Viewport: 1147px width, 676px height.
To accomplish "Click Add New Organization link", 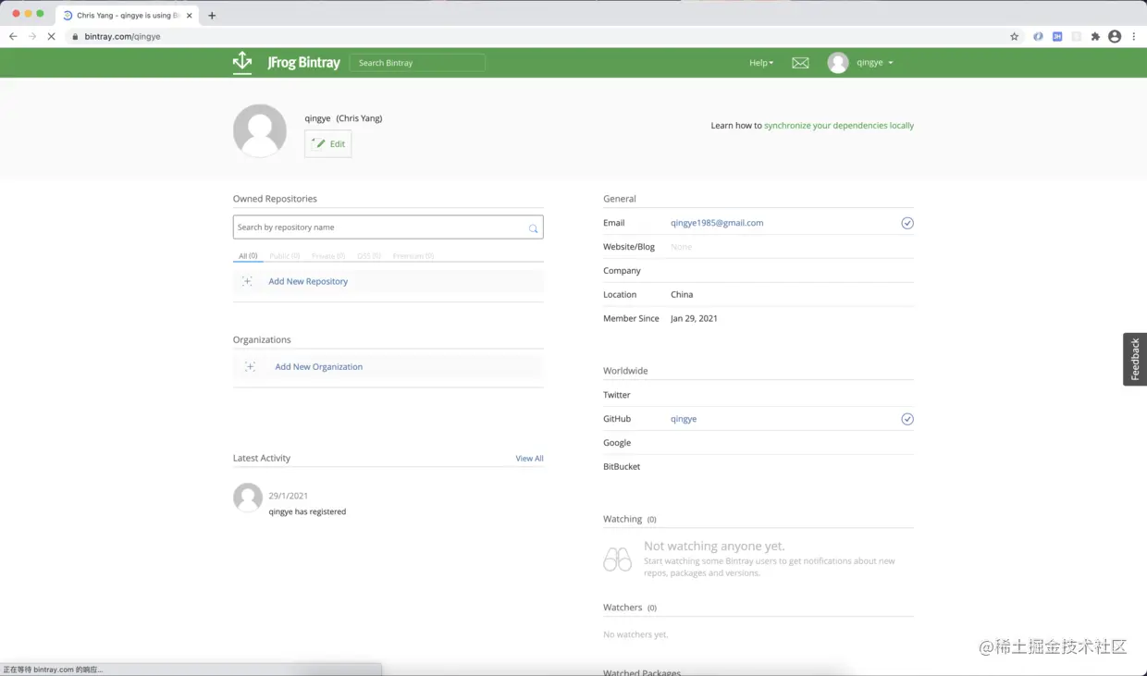I will pos(319,367).
